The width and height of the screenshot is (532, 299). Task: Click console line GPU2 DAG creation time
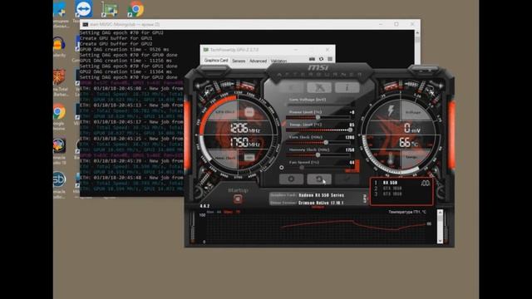[x=126, y=72]
